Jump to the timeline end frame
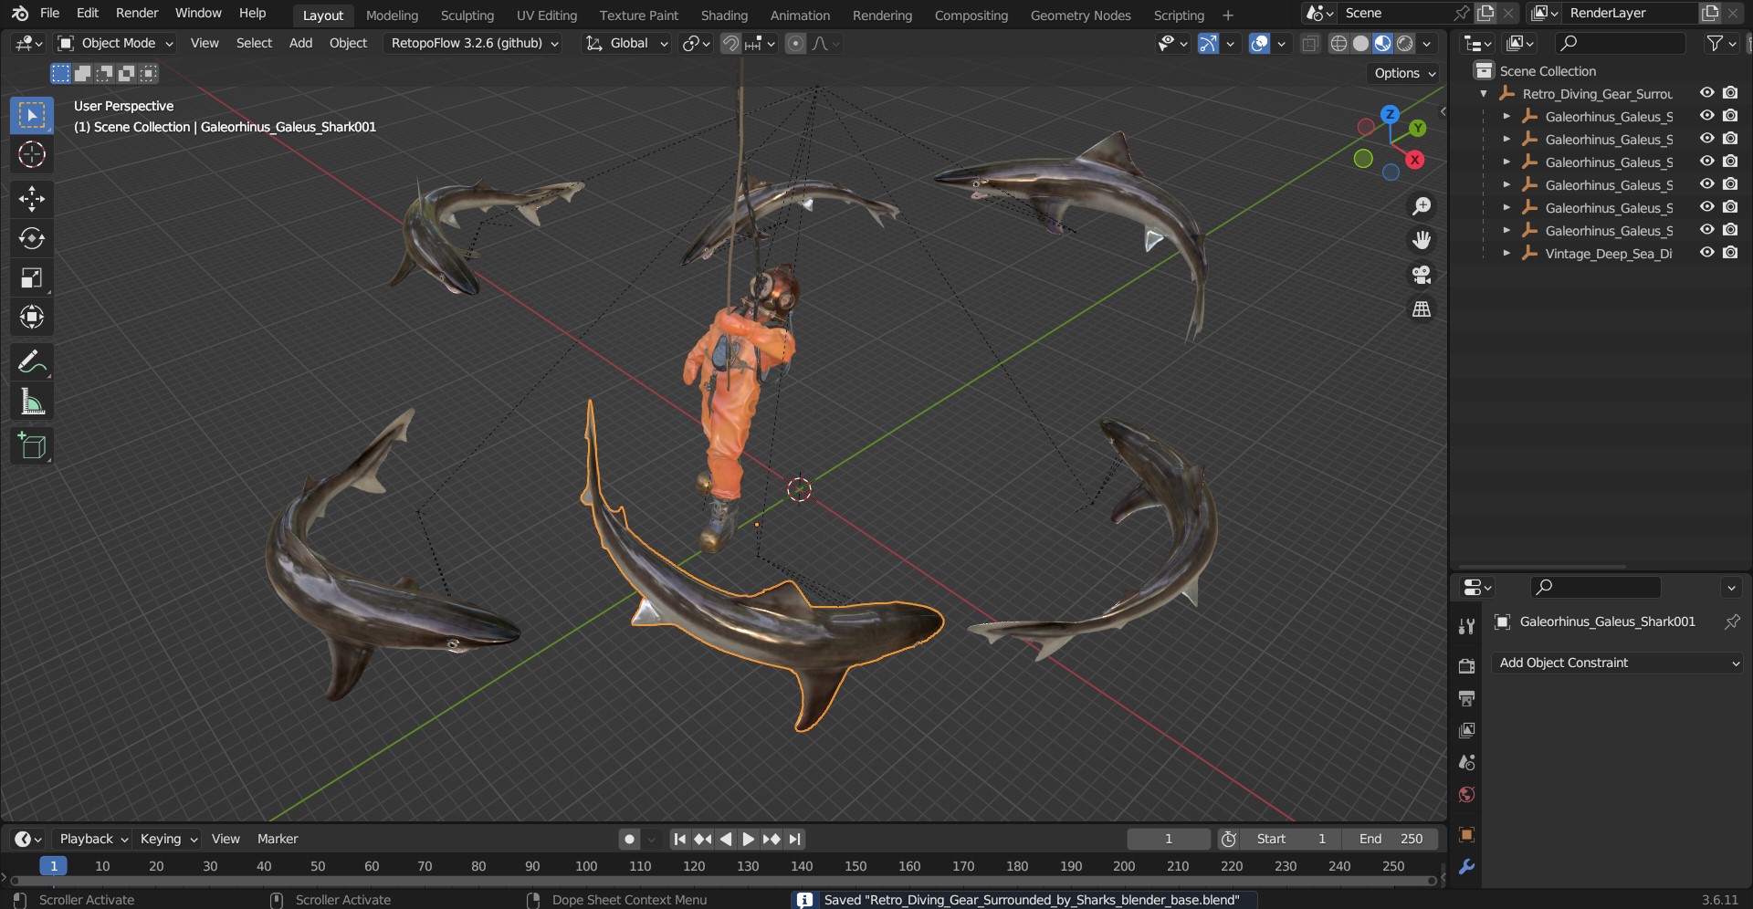This screenshot has height=909, width=1753. click(x=795, y=839)
